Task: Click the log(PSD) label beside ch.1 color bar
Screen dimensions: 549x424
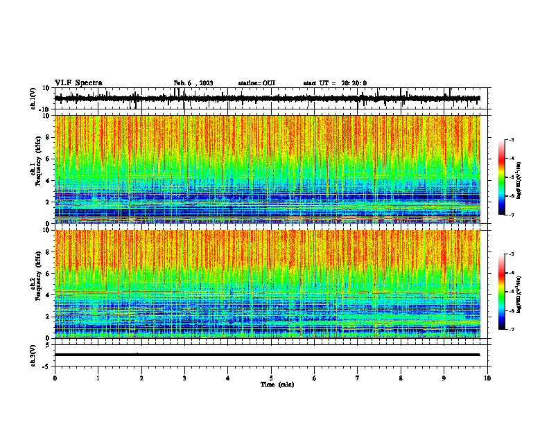Action: pos(518,180)
